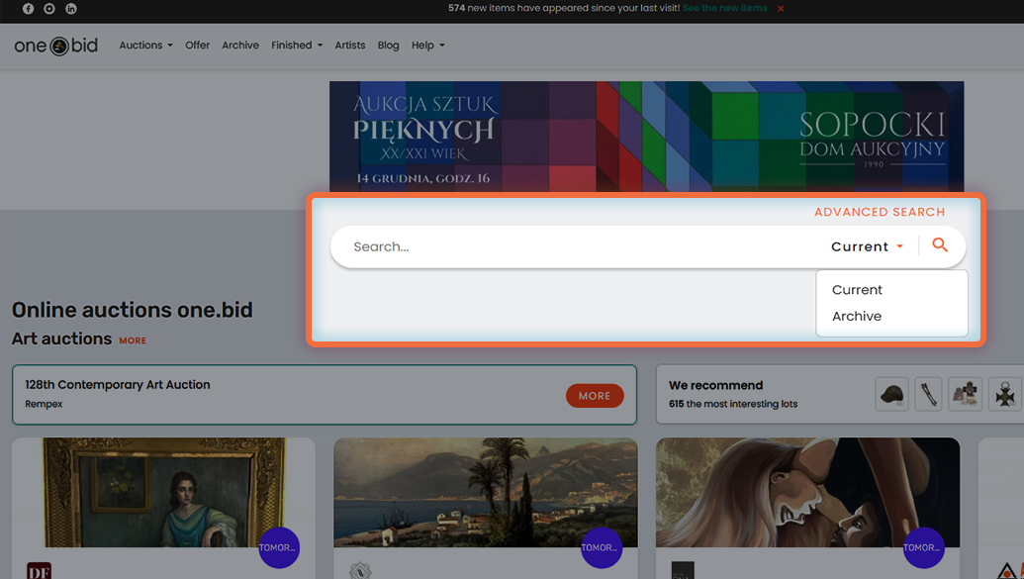Select '615 the most interesting lots' text
Image resolution: width=1024 pixels, height=579 pixels.
point(733,404)
